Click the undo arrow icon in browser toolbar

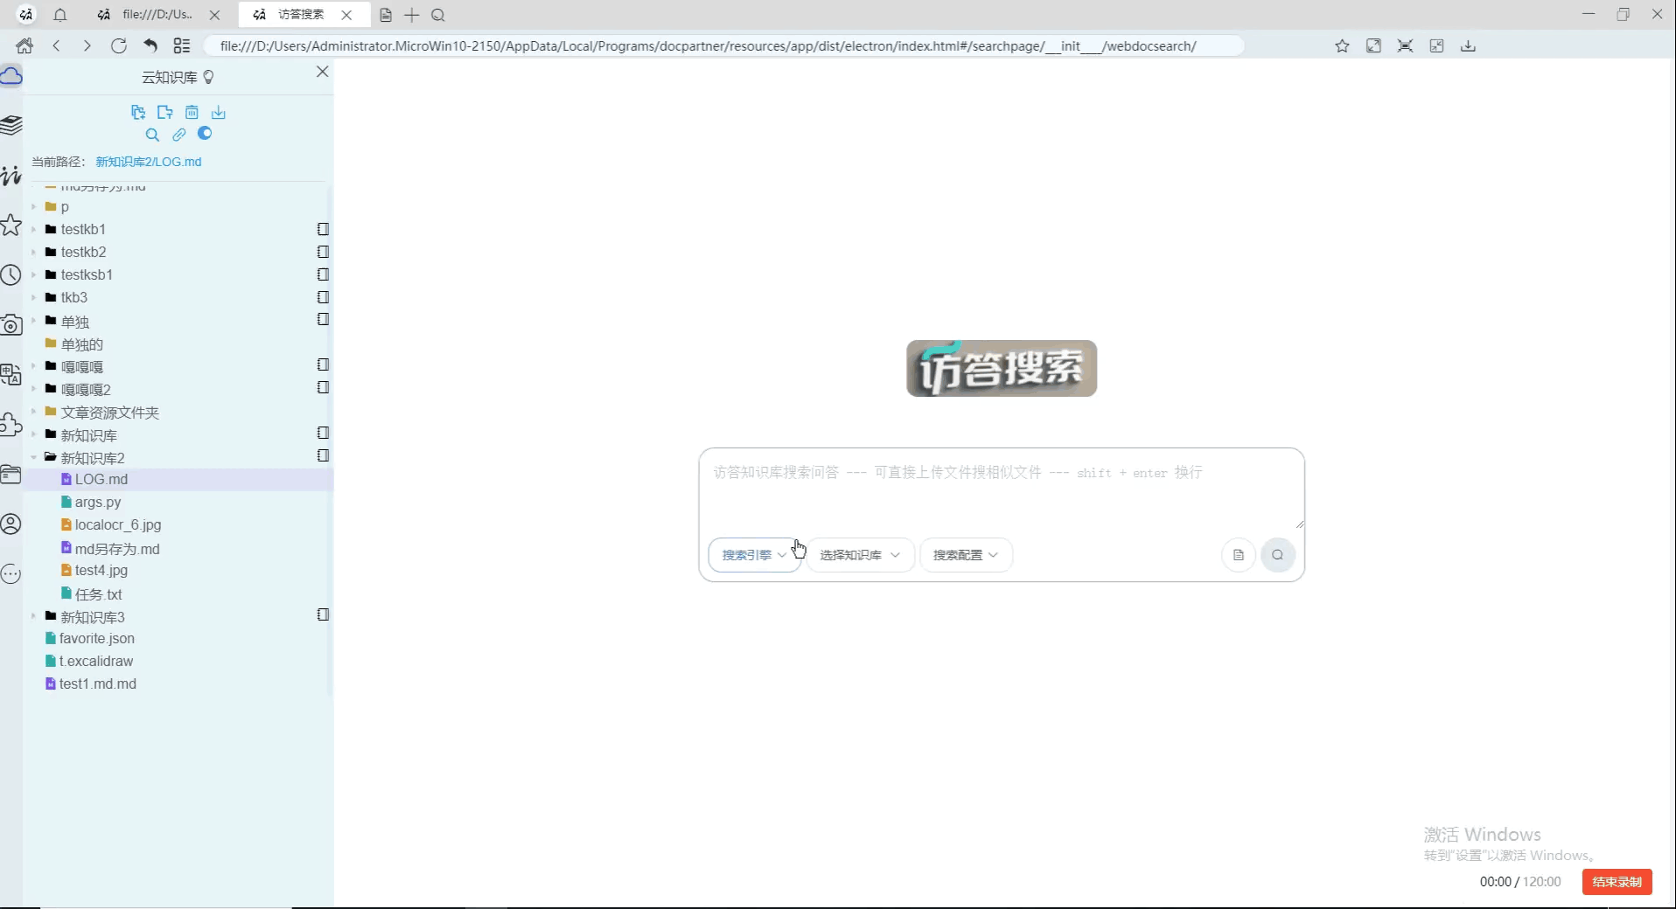150,45
